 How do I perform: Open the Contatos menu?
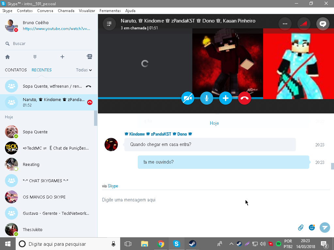[25, 11]
